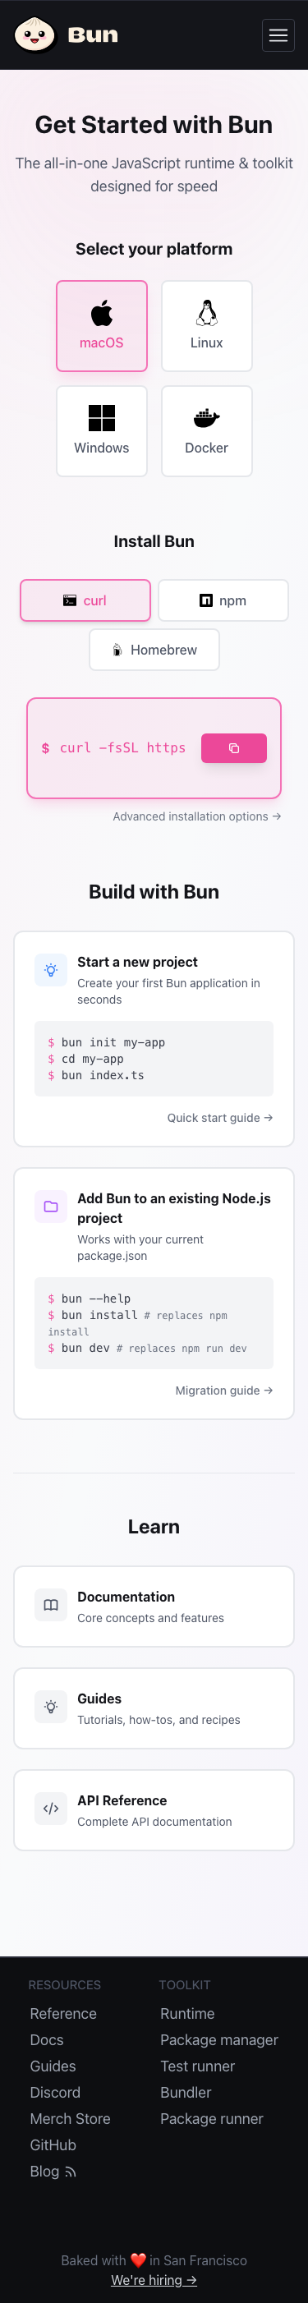Open Bundler footer link
Viewport: 308px width, 2303px height.
coord(186,2092)
